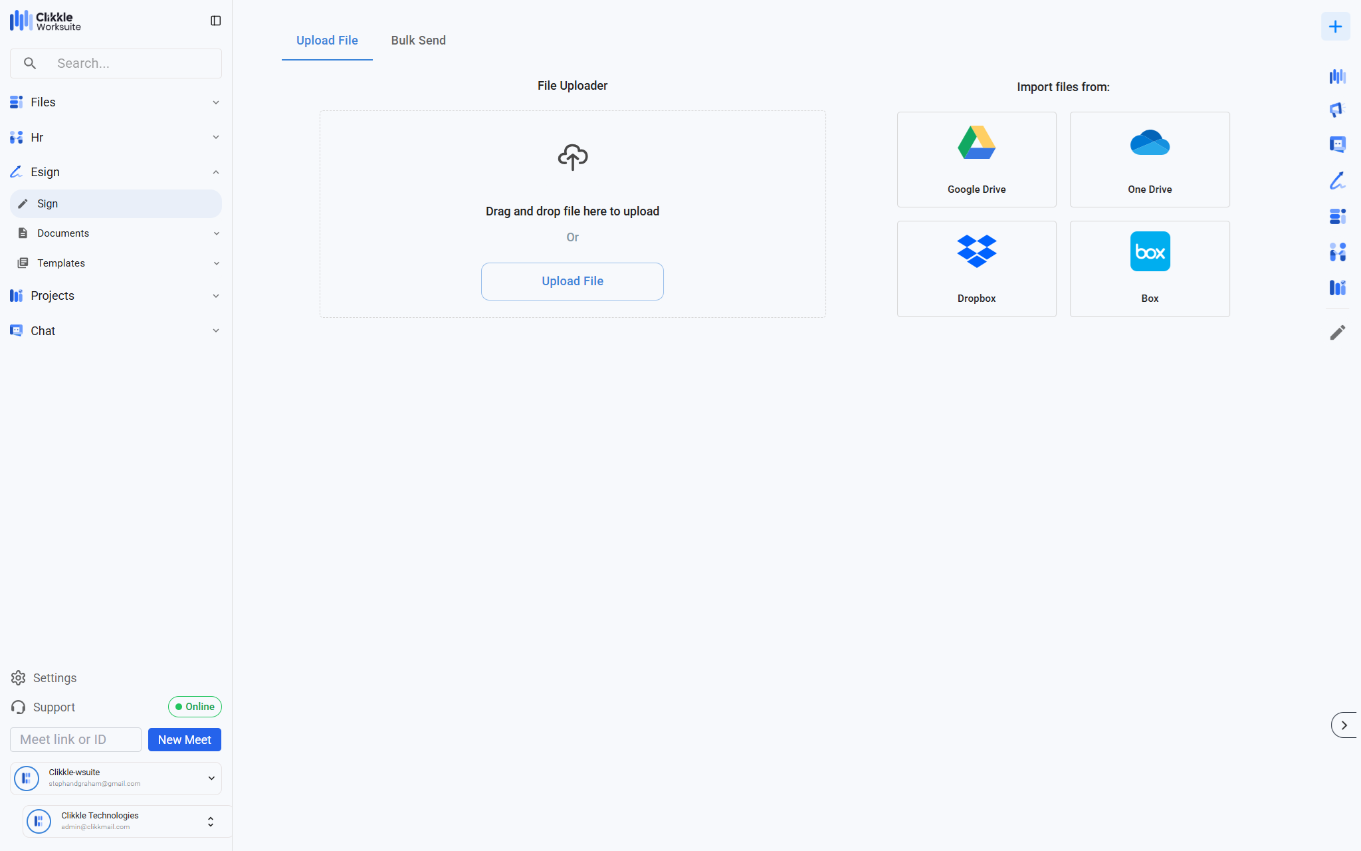Open the Clikkle-wsuite account dropdown
Image resolution: width=1361 pixels, height=851 pixels.
pos(211,778)
